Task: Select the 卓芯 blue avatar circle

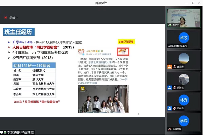Action: click(x=184, y=38)
